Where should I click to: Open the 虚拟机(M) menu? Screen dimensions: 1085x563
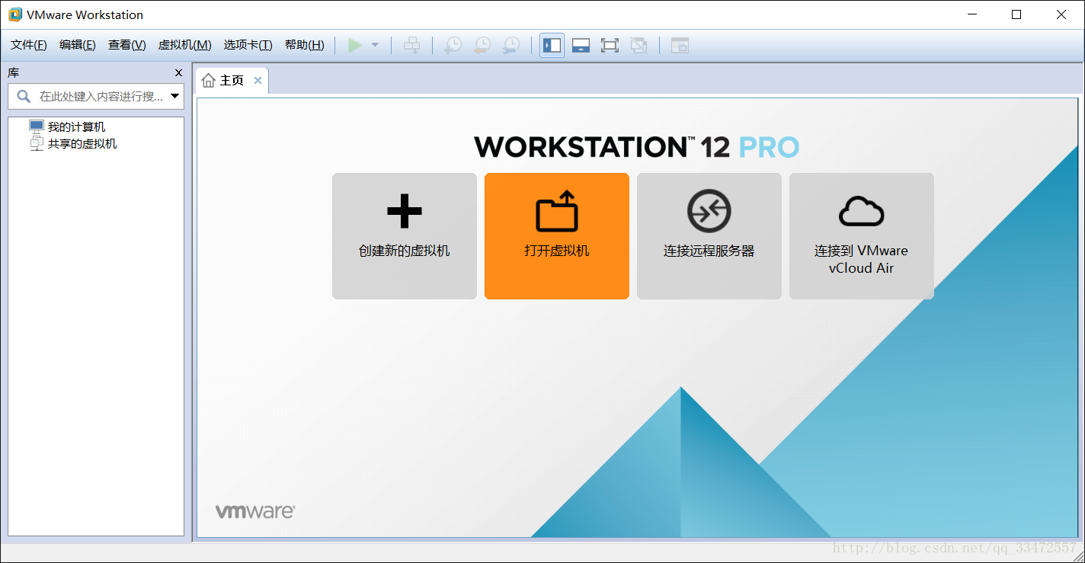tap(184, 45)
